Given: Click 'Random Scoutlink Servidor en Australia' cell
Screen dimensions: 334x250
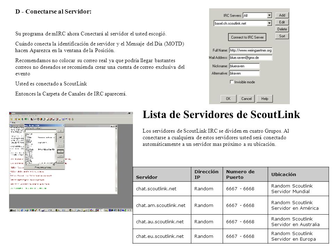Looking at the screenshot, I should point(299,222).
